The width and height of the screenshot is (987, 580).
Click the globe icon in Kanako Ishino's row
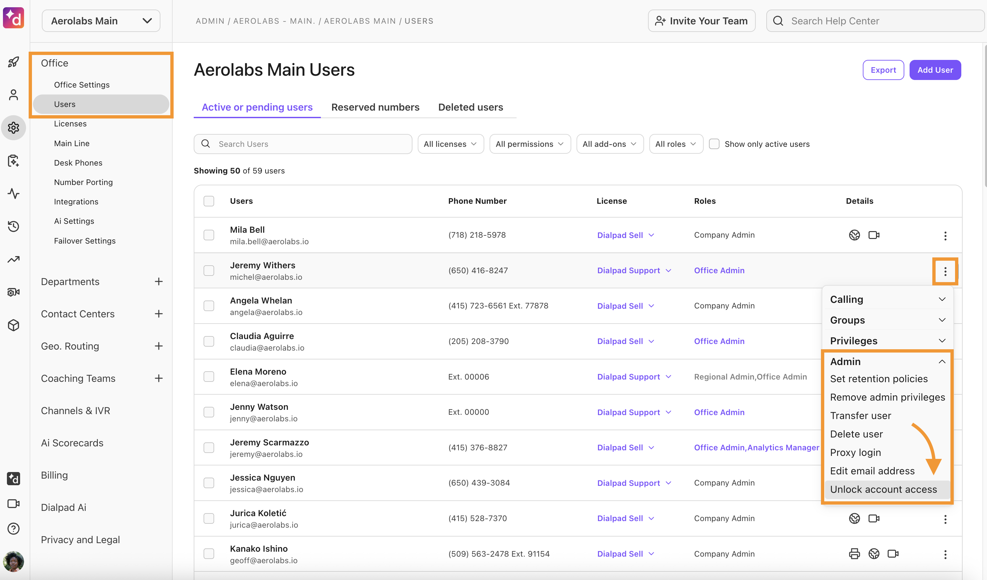874,554
